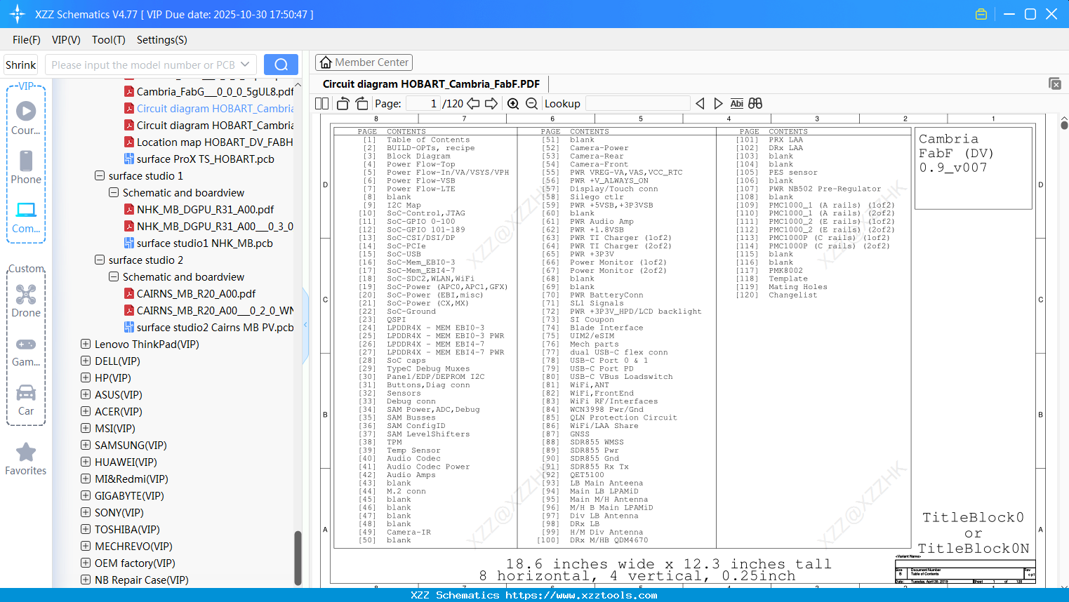Click the GIGABYTE(VIP) tree item

click(x=129, y=495)
